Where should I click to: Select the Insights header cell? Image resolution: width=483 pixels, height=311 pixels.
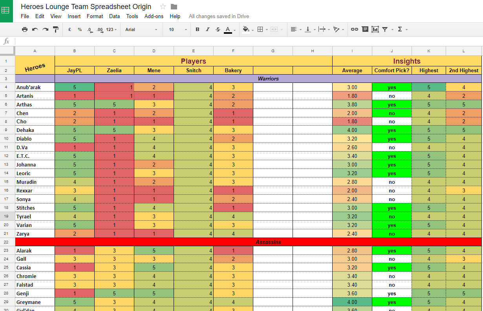407,61
